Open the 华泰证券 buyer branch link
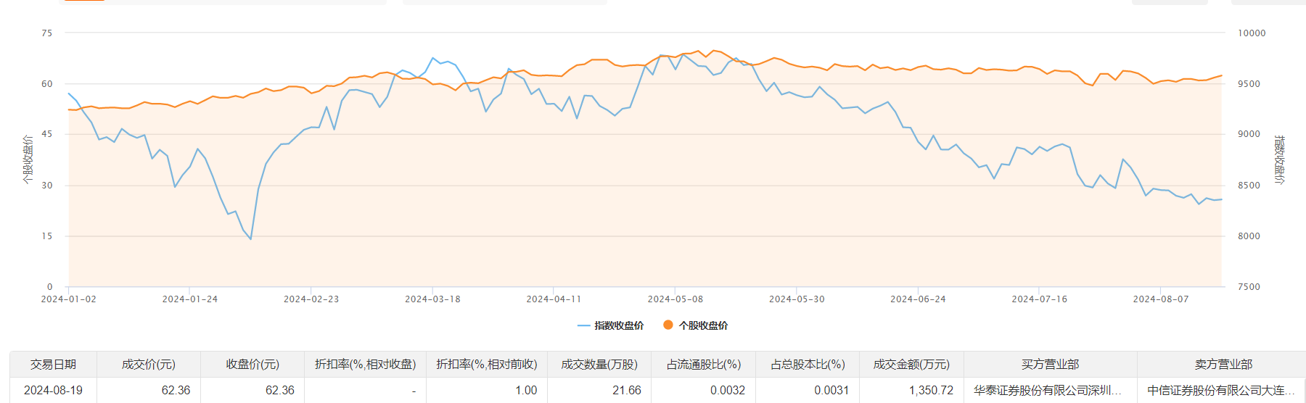 coord(1048,390)
